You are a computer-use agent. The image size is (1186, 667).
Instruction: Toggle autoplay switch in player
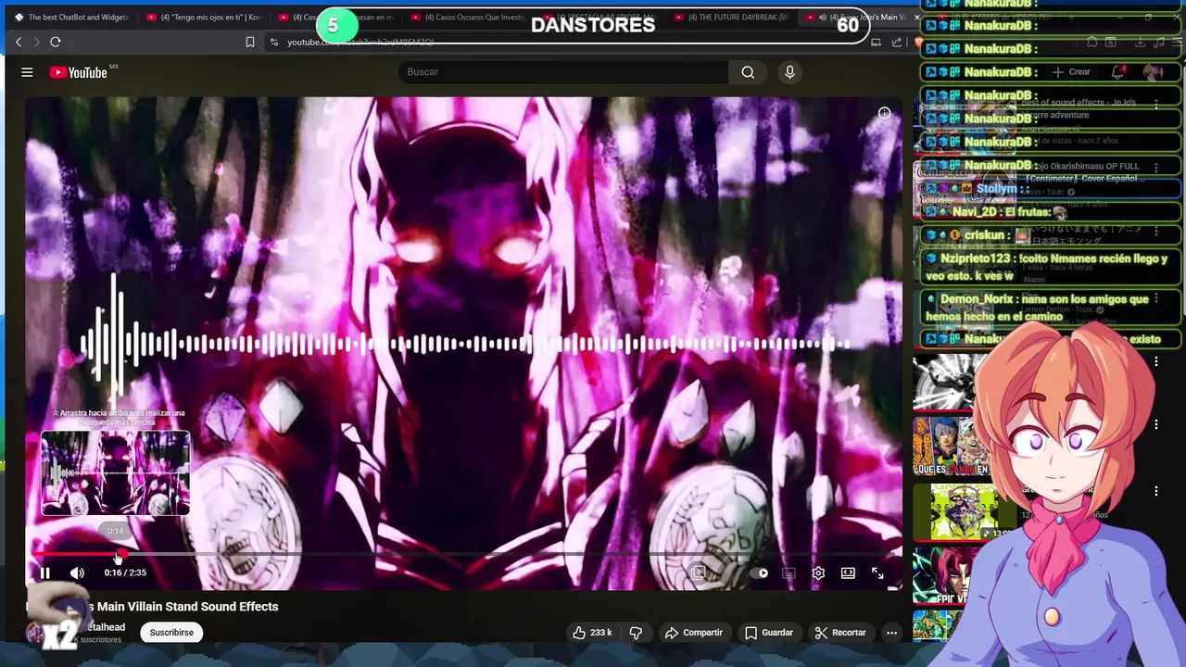(x=759, y=573)
